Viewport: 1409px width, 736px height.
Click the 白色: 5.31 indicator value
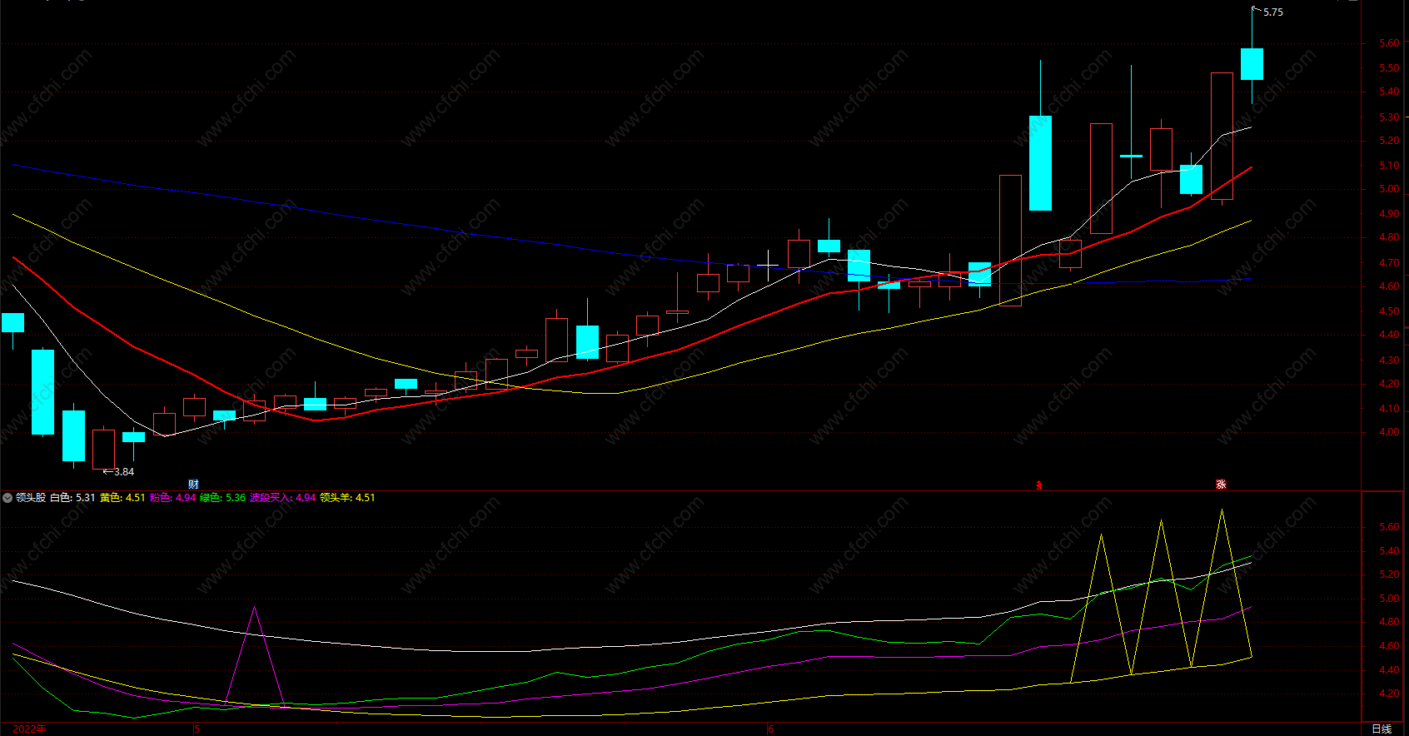click(x=72, y=498)
